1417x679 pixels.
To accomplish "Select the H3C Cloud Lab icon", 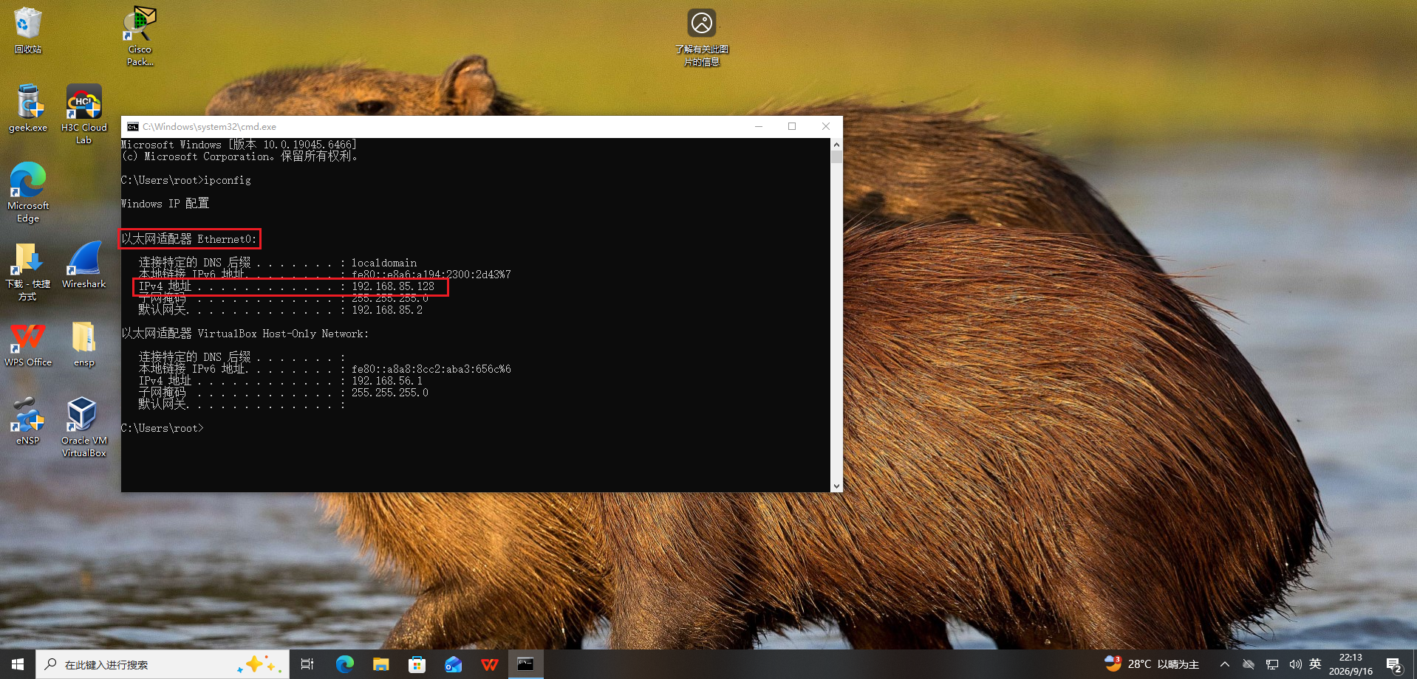I will pos(83,114).
